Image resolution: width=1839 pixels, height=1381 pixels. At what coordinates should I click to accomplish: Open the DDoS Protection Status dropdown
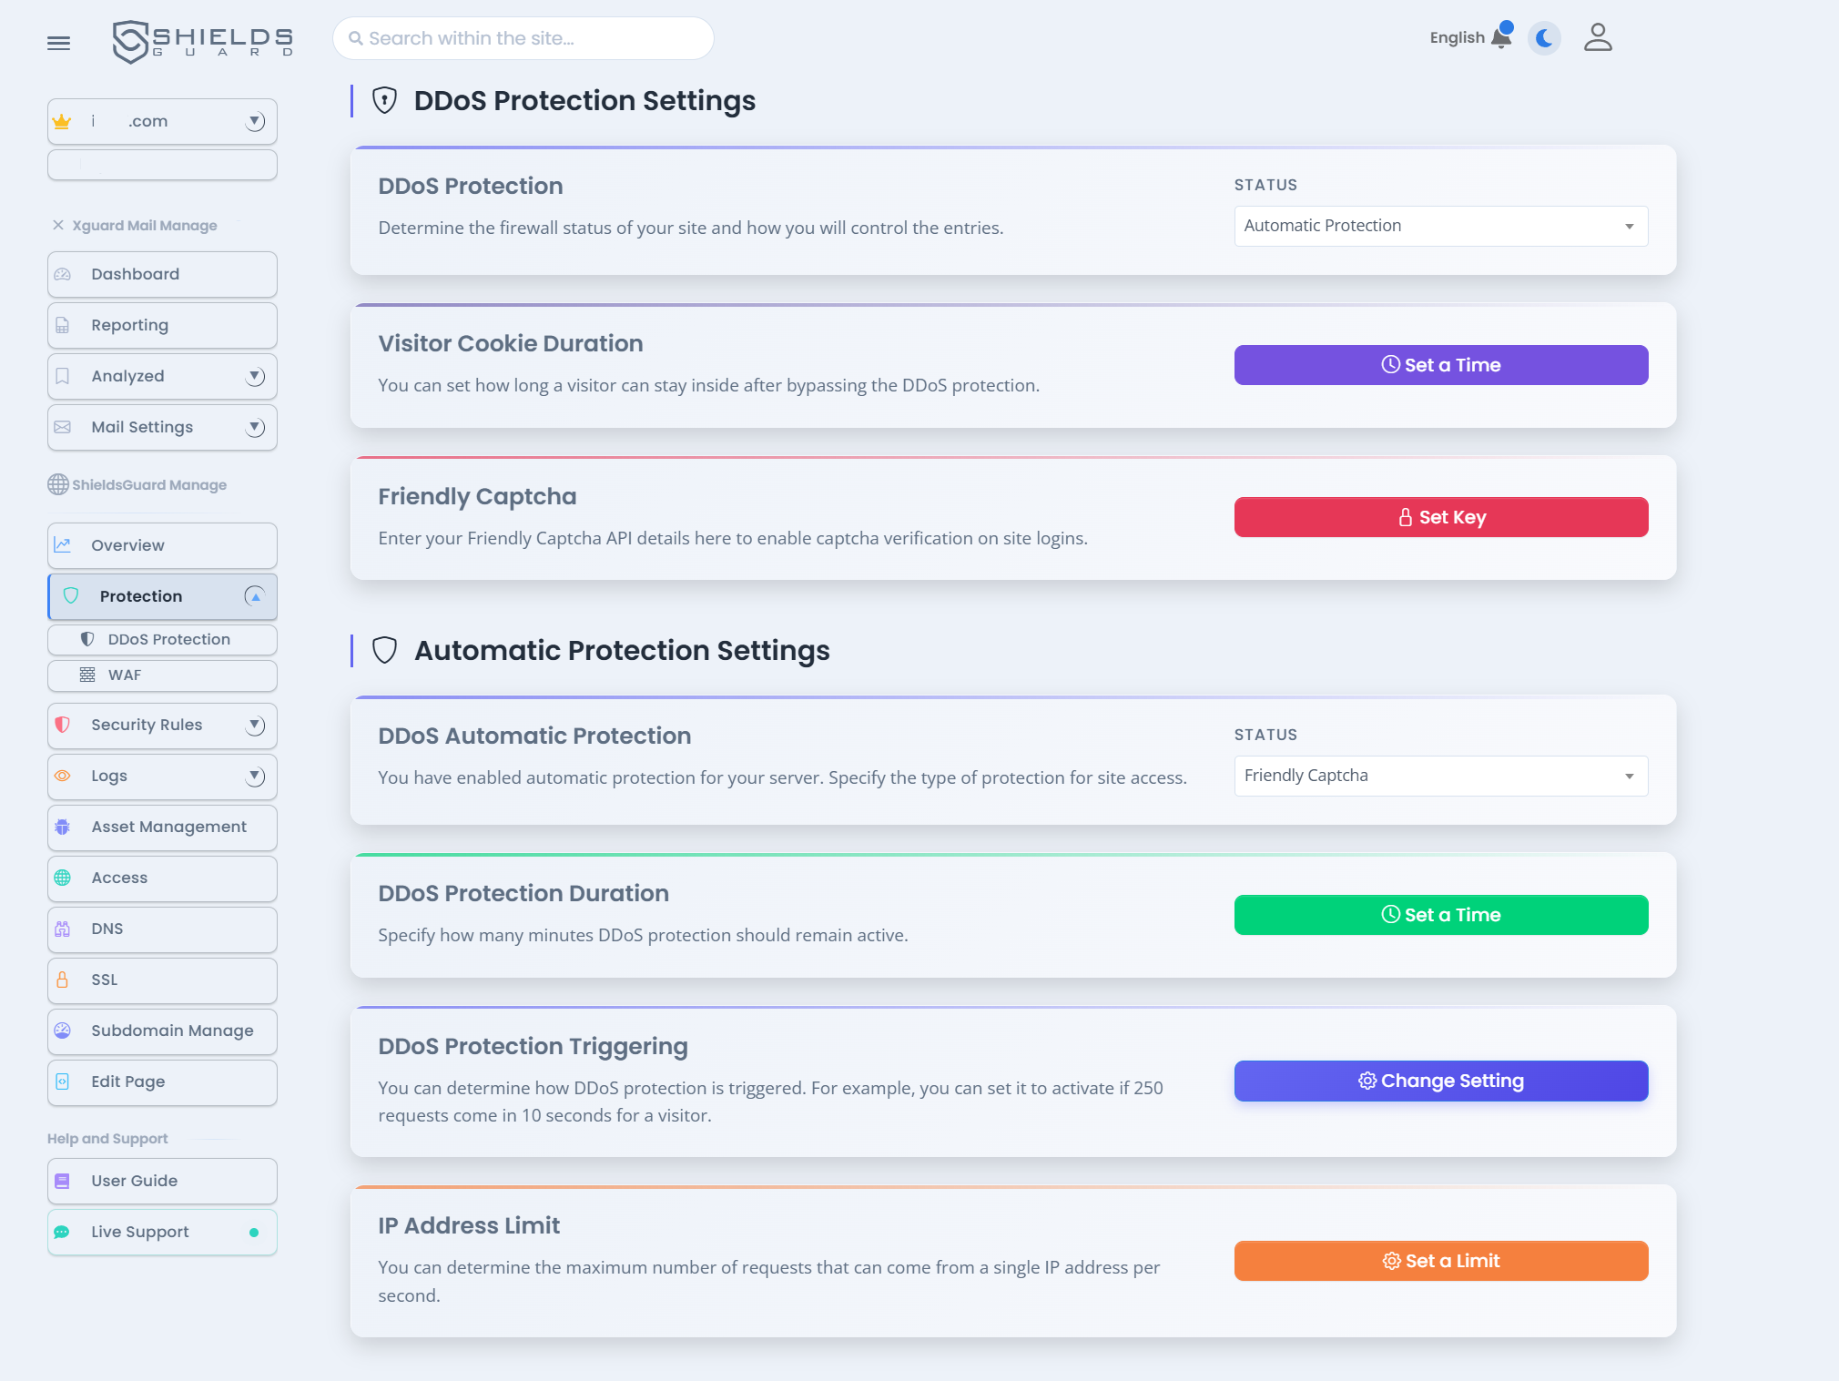click(x=1440, y=226)
